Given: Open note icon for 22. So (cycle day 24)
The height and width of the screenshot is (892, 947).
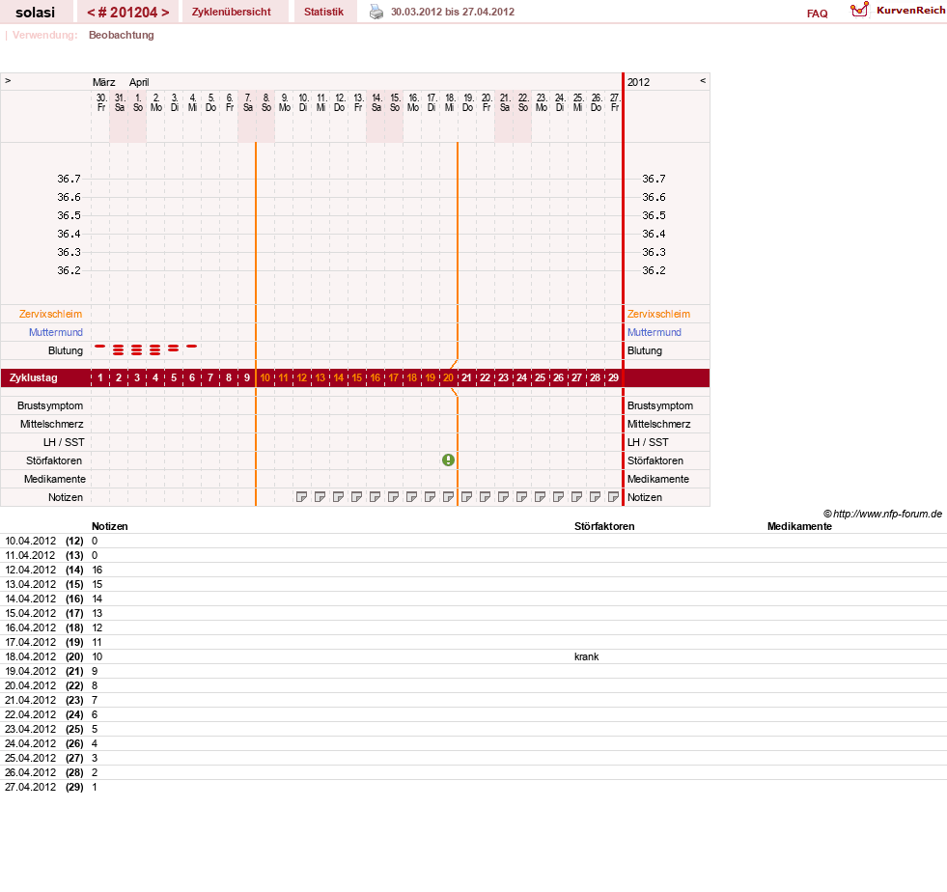Looking at the screenshot, I should point(522,497).
